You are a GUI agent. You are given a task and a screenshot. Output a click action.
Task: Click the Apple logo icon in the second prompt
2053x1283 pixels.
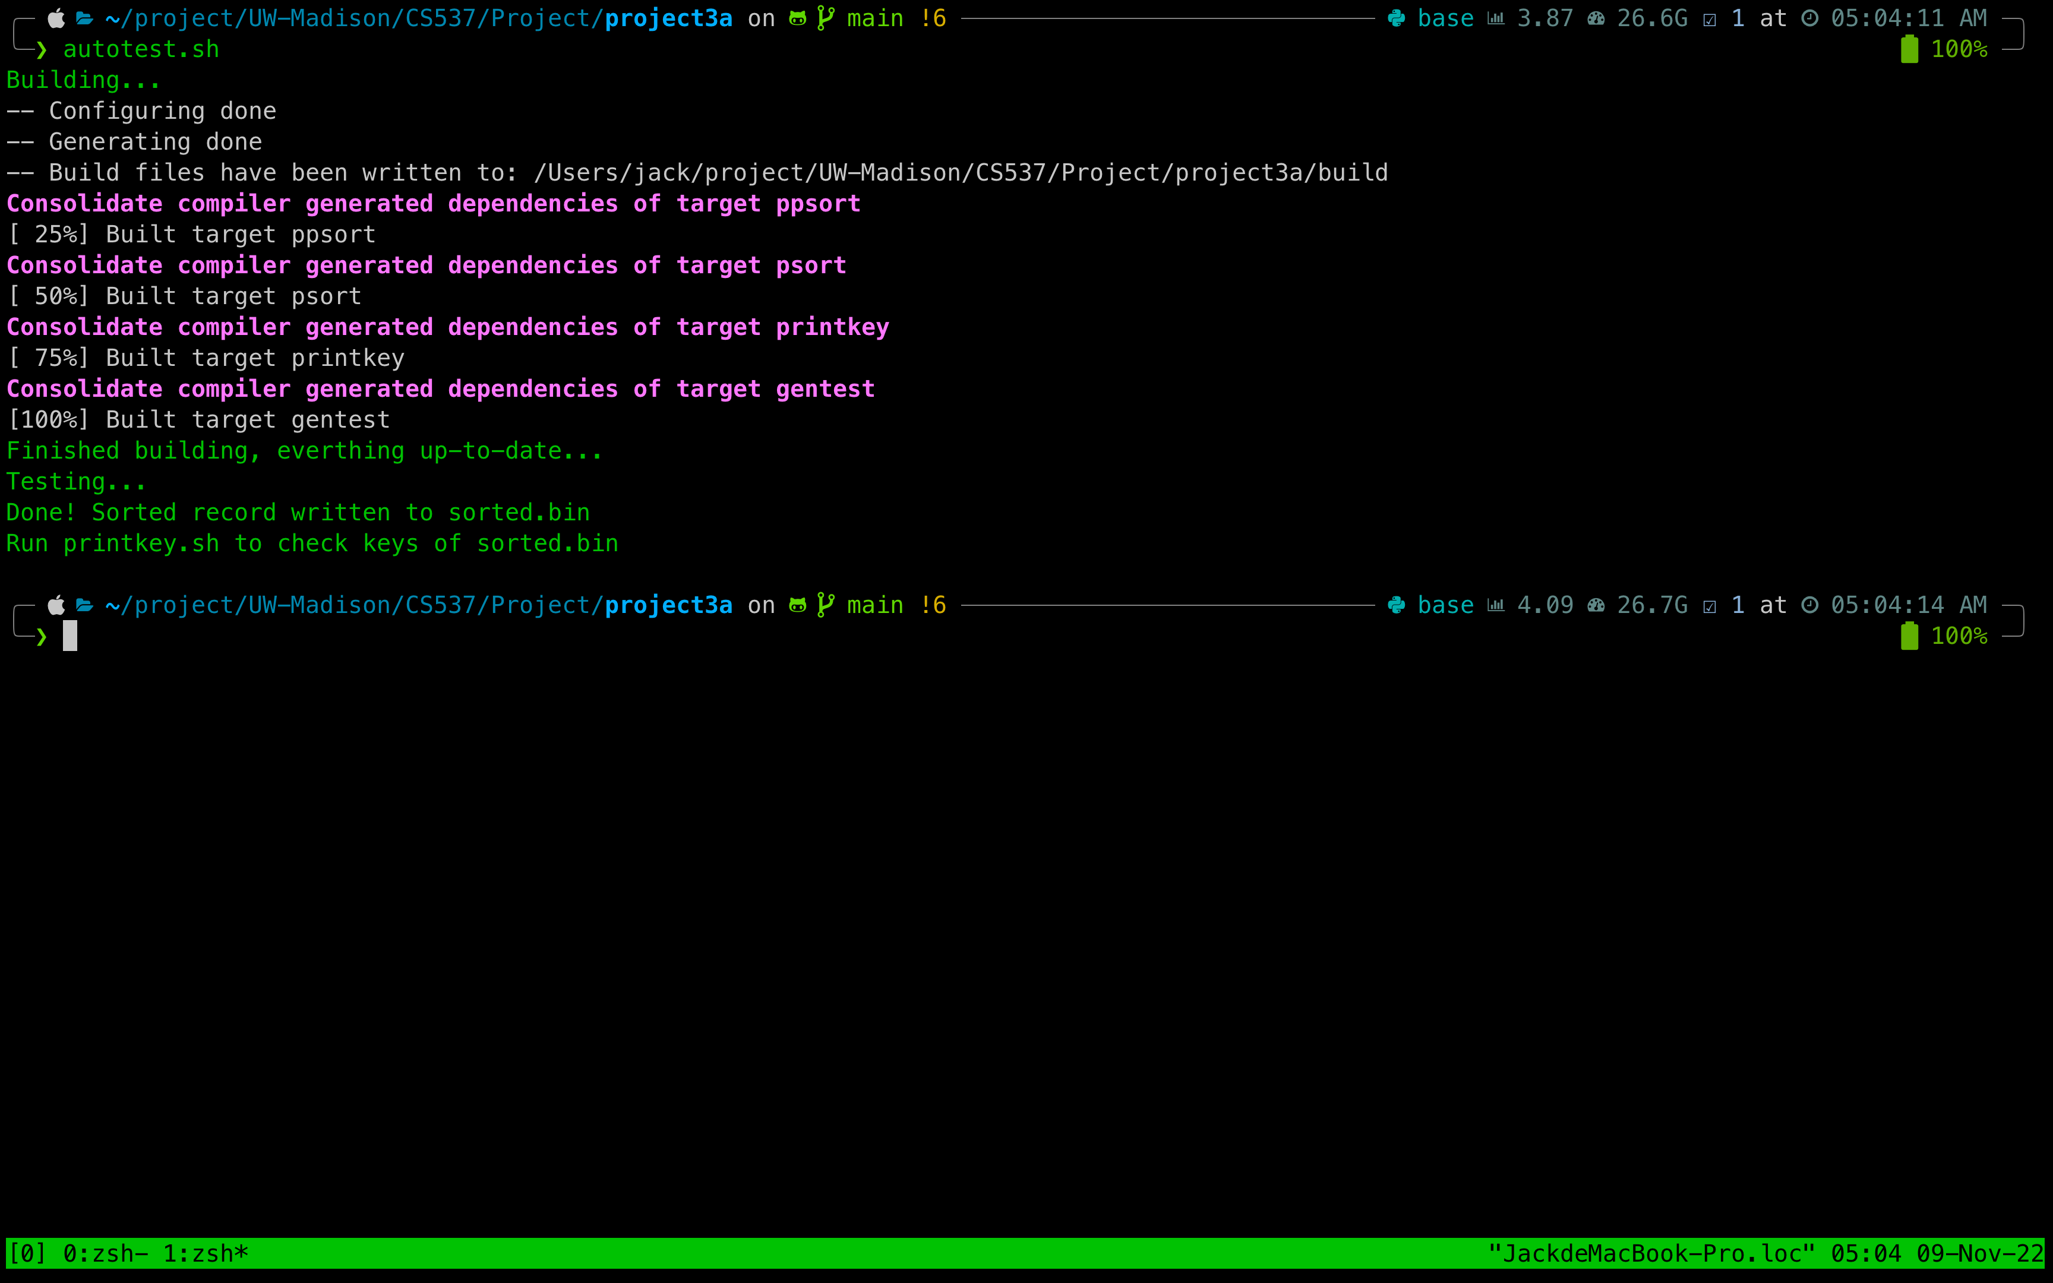(56, 605)
